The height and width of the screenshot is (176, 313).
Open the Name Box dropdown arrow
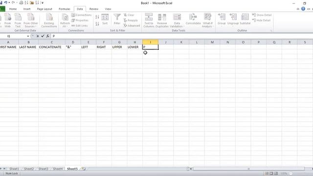[28, 36]
